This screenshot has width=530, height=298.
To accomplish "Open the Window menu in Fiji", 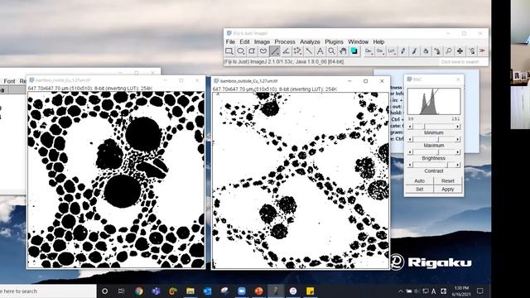I will pos(358,42).
